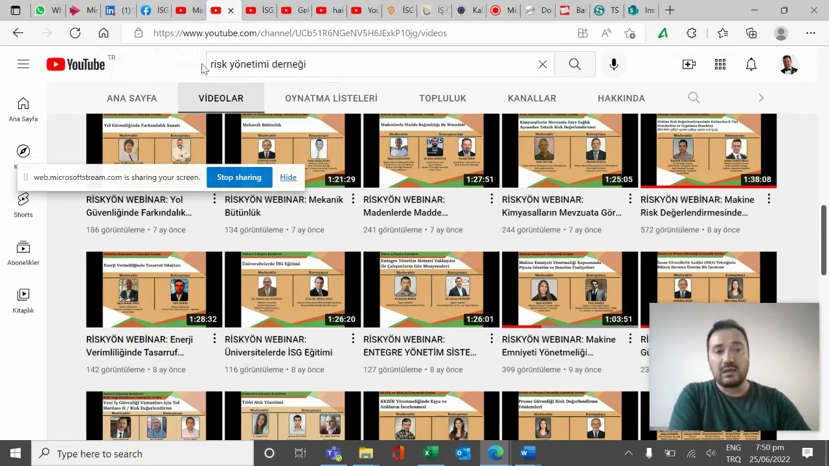Open options for Madenlerde Madde video
Screen dimensions: 829x466
click(492, 199)
